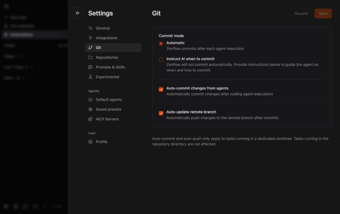340x214 pixels.
Task: Click "Automatically push changes to the remote branch" description
Action: (x=222, y=118)
